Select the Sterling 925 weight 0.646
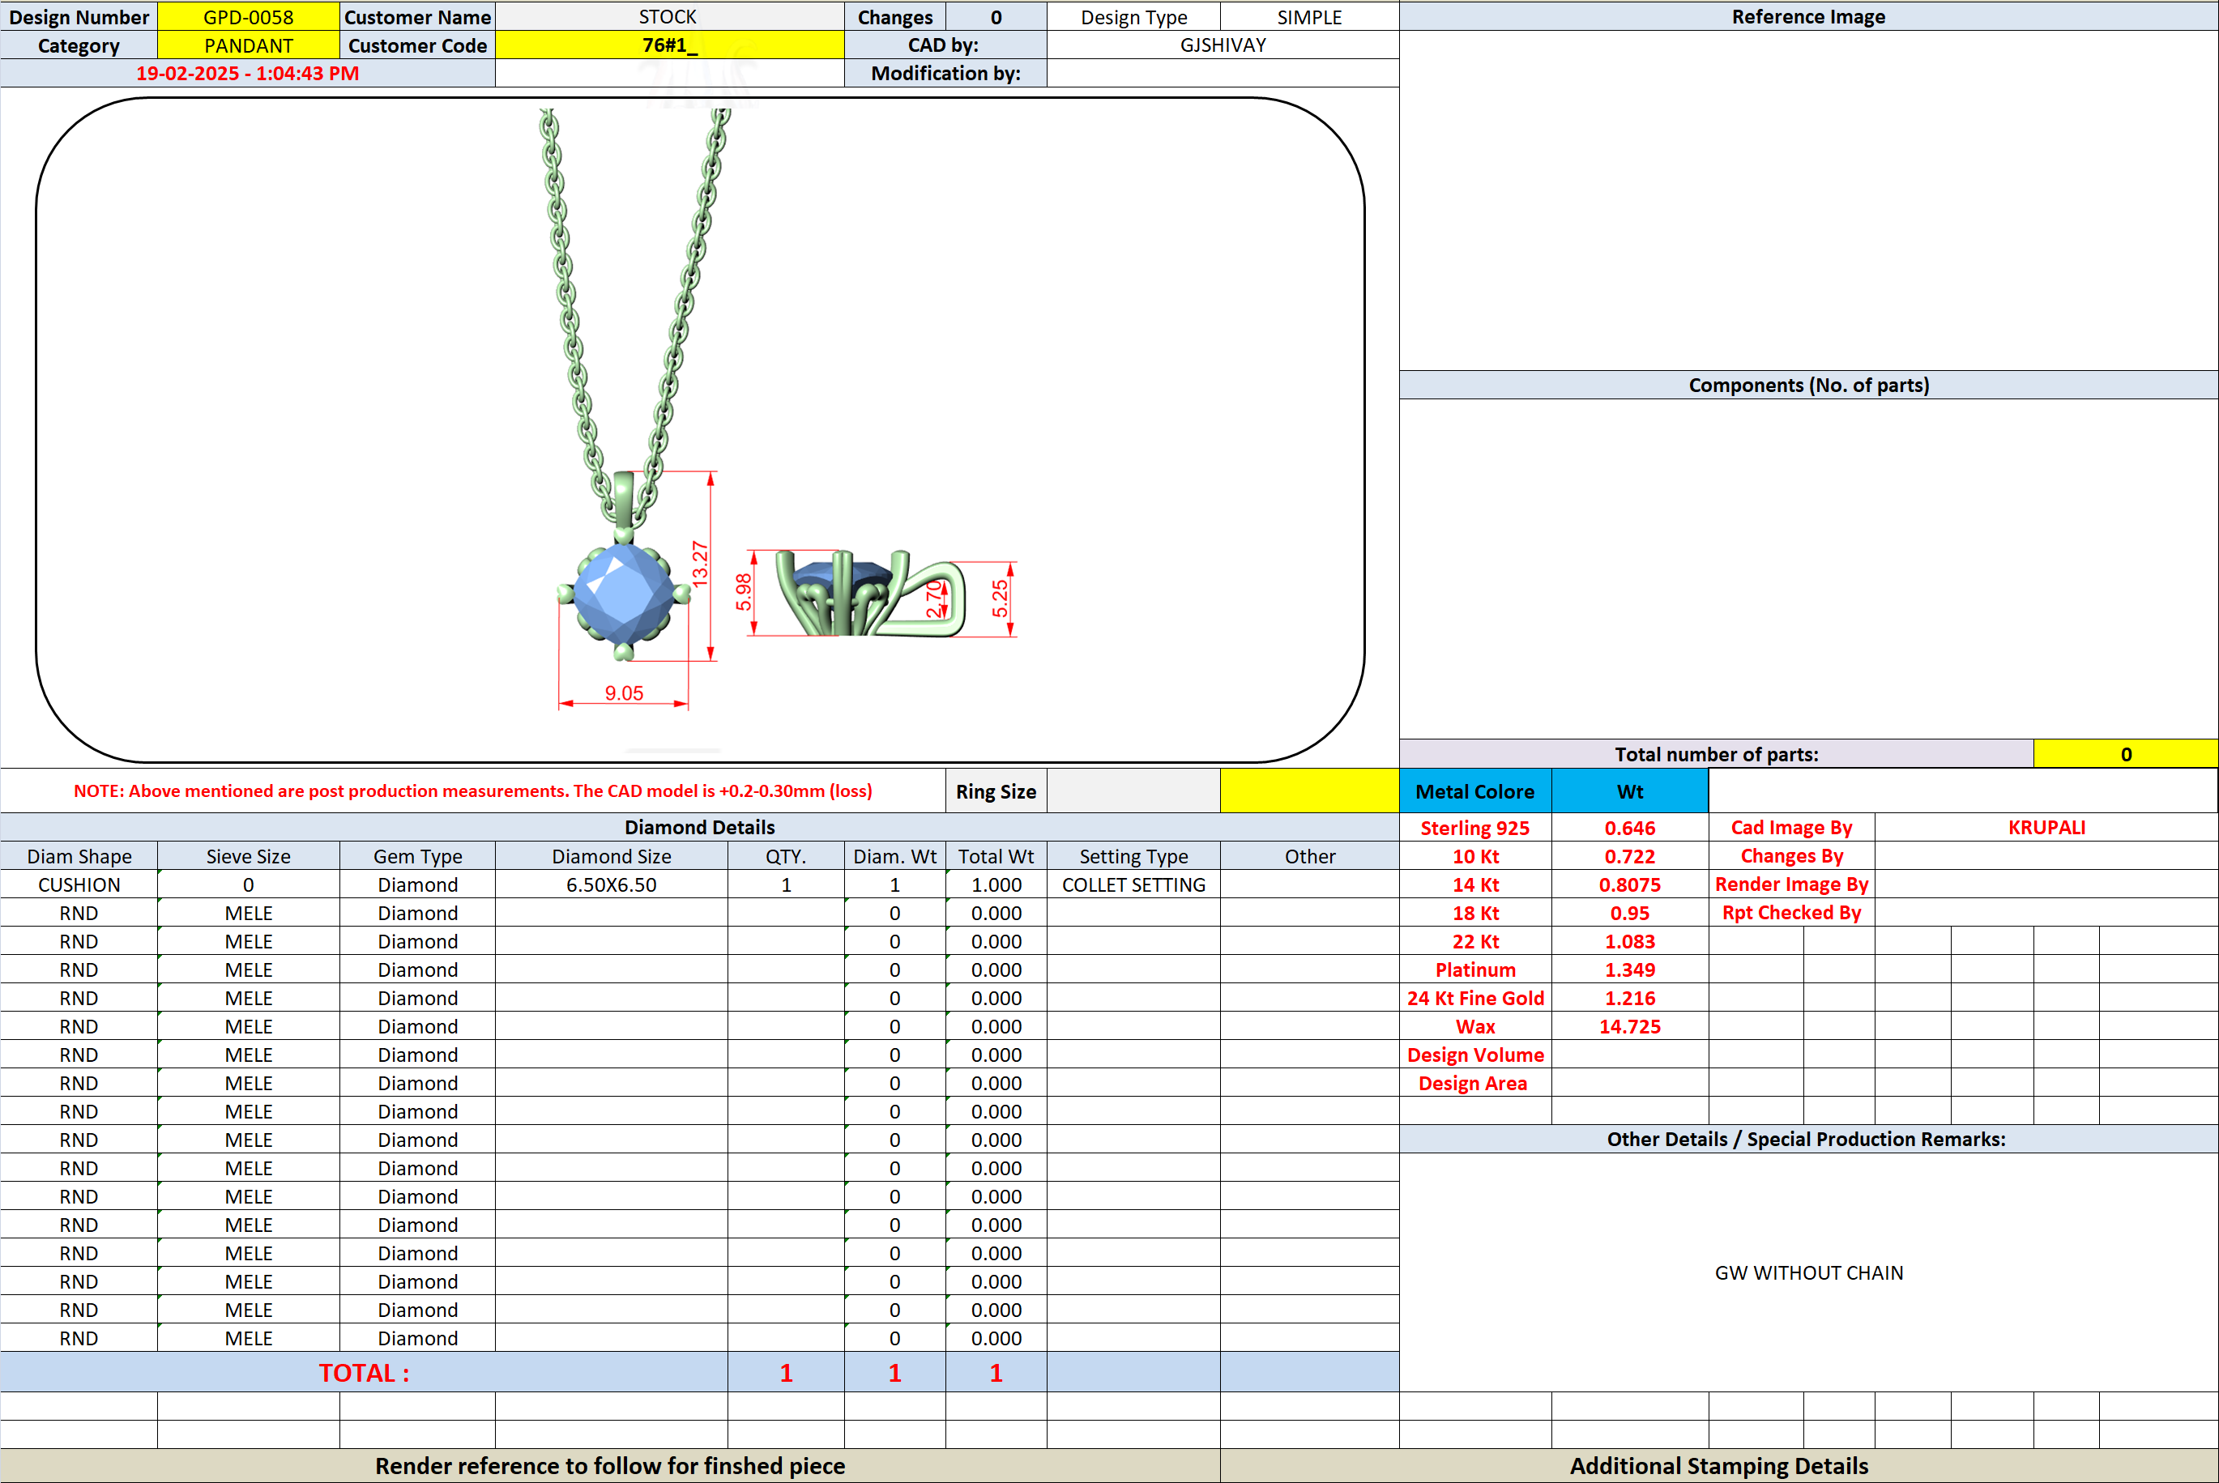 (x=1630, y=828)
